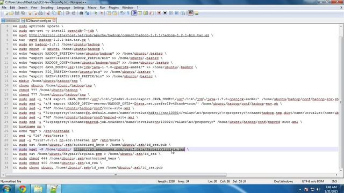Open the View menu

(x=34, y=8)
